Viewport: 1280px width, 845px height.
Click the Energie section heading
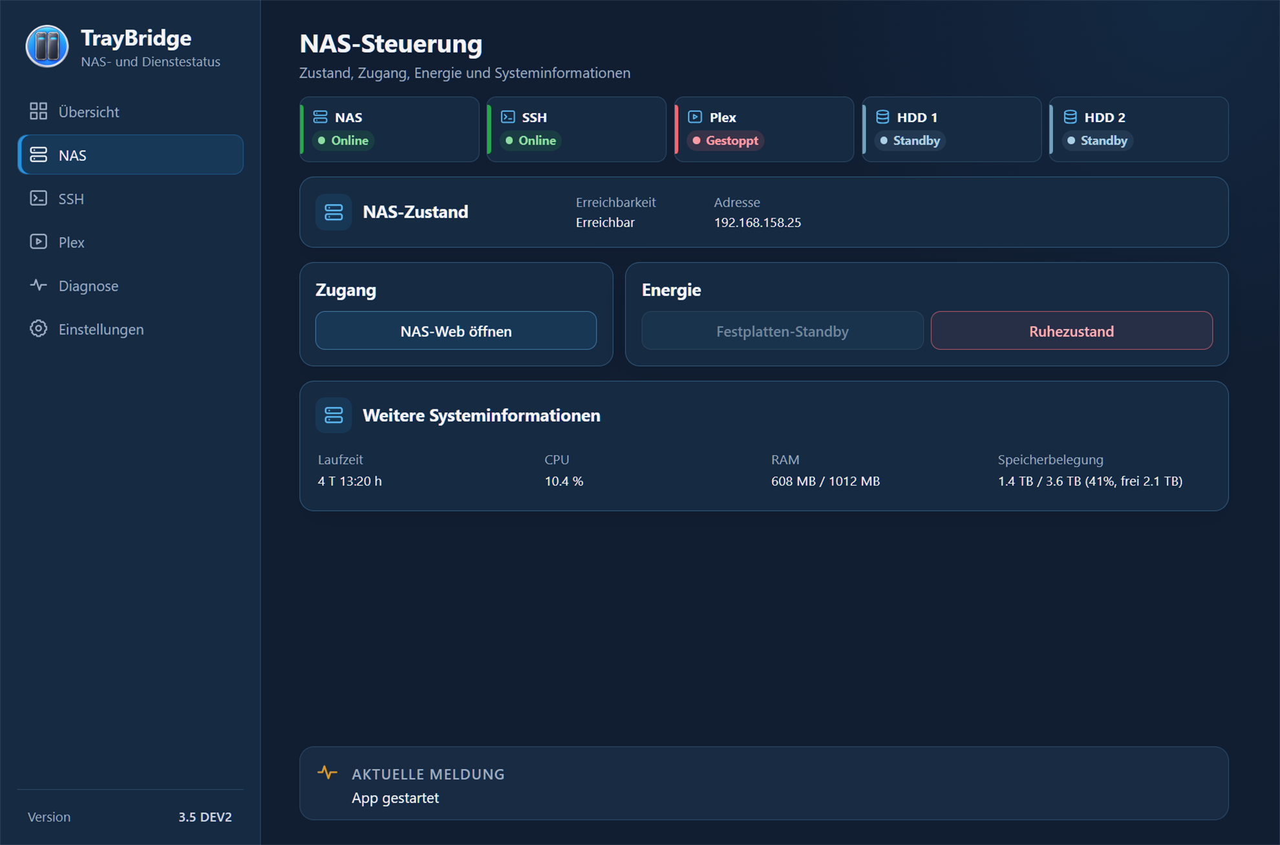(671, 290)
